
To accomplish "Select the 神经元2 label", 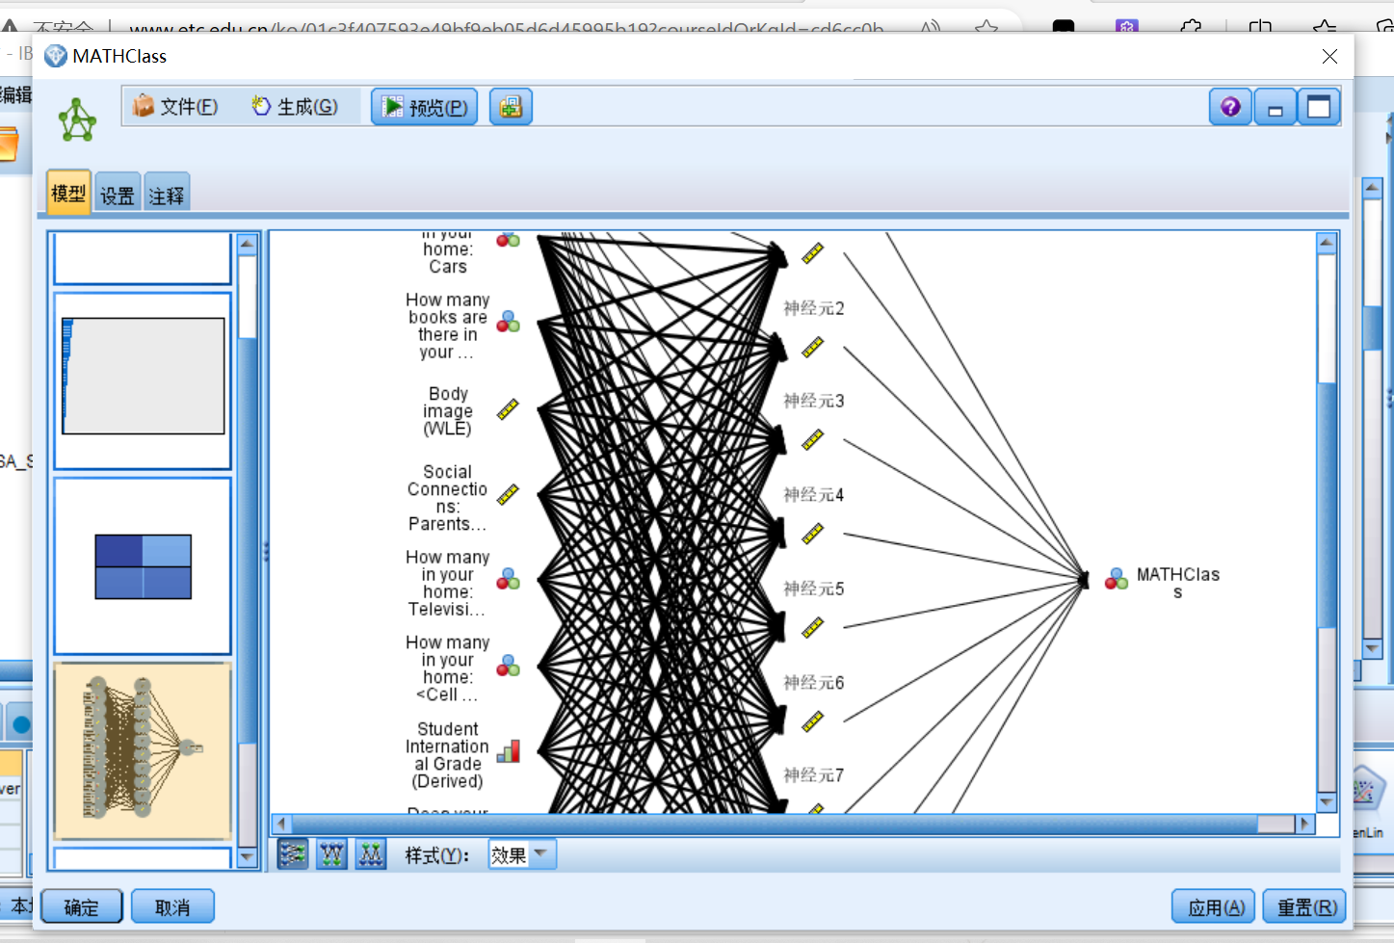I will click(813, 308).
